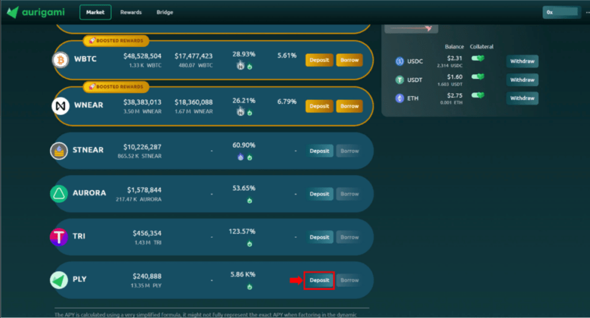590x318 pixels.
Task: Open the 0x wallet address button
Action: [x=561, y=12]
